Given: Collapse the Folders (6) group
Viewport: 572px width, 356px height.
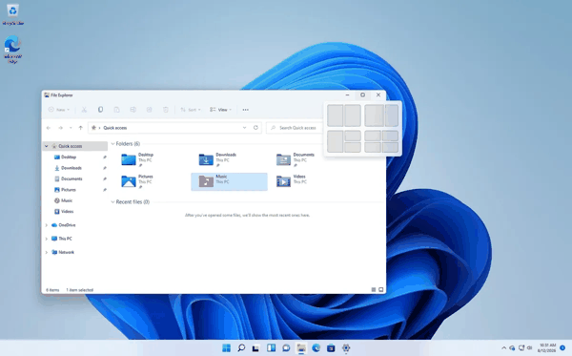Looking at the screenshot, I should pyautogui.click(x=112, y=144).
